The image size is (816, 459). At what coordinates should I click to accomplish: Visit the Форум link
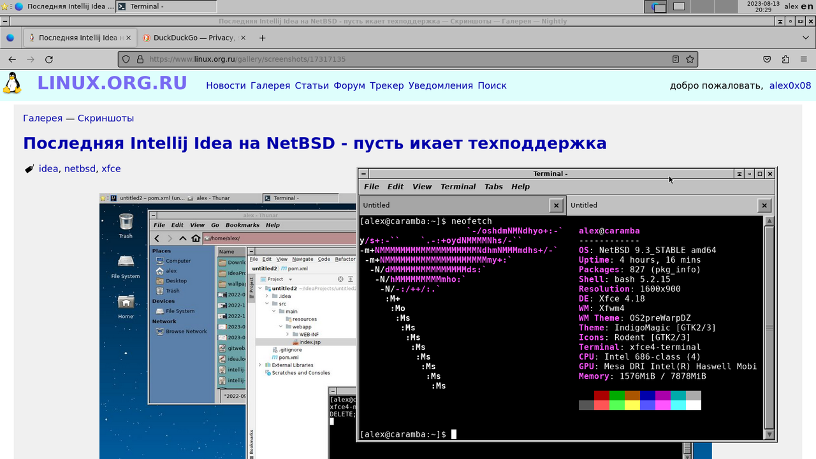[x=349, y=85]
